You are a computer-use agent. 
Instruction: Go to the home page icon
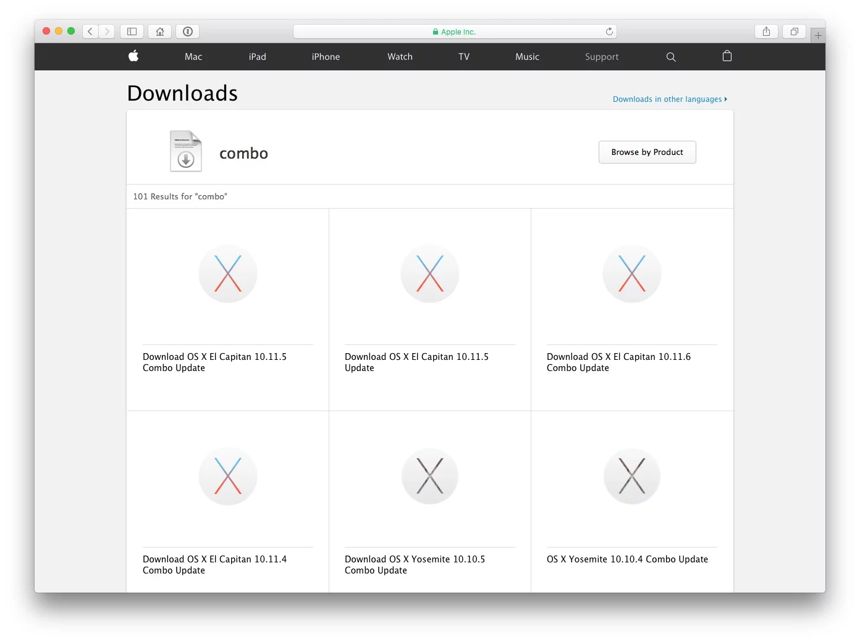click(160, 31)
